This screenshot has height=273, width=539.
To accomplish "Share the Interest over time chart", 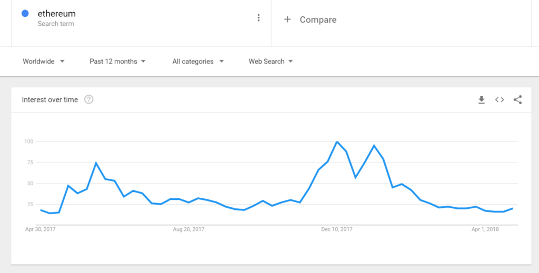I will coord(518,99).
